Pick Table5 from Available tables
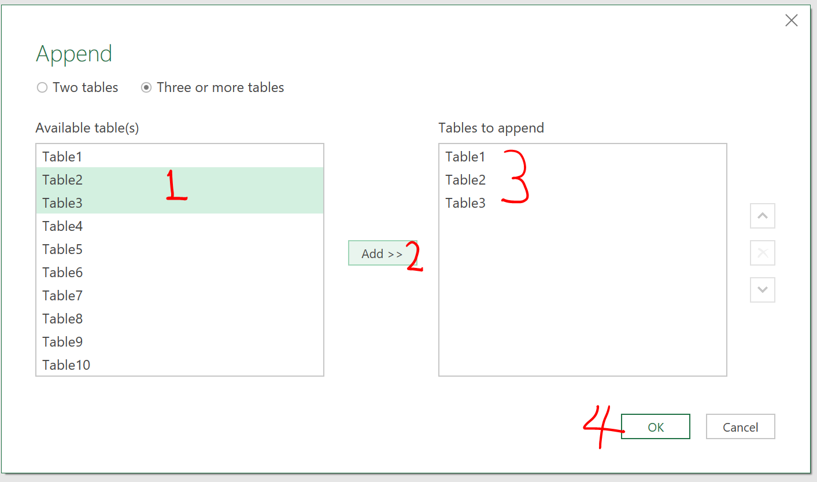The height and width of the screenshot is (482, 817). click(x=62, y=249)
